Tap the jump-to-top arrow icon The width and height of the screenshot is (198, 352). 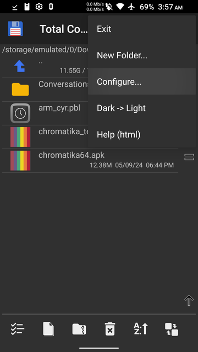[189, 300]
